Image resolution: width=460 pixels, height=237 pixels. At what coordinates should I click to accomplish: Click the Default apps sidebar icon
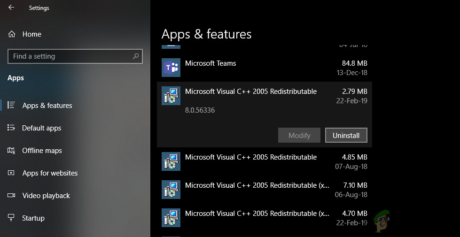coord(12,128)
